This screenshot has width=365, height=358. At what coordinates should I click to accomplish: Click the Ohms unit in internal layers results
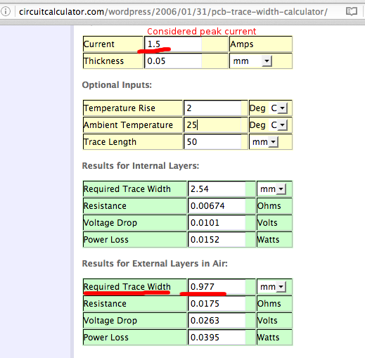pos(269,206)
